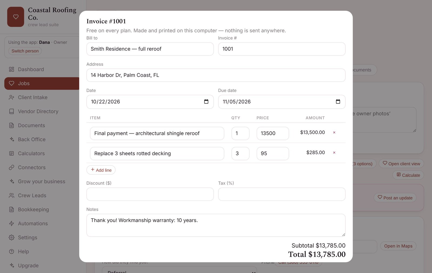
Task: Click the Automations lightning icon
Action: [11, 223]
